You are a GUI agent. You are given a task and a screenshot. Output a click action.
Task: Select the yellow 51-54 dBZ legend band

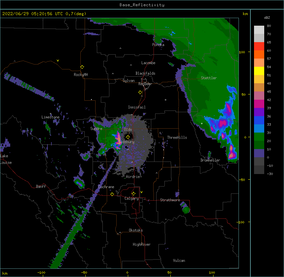pos(259,71)
